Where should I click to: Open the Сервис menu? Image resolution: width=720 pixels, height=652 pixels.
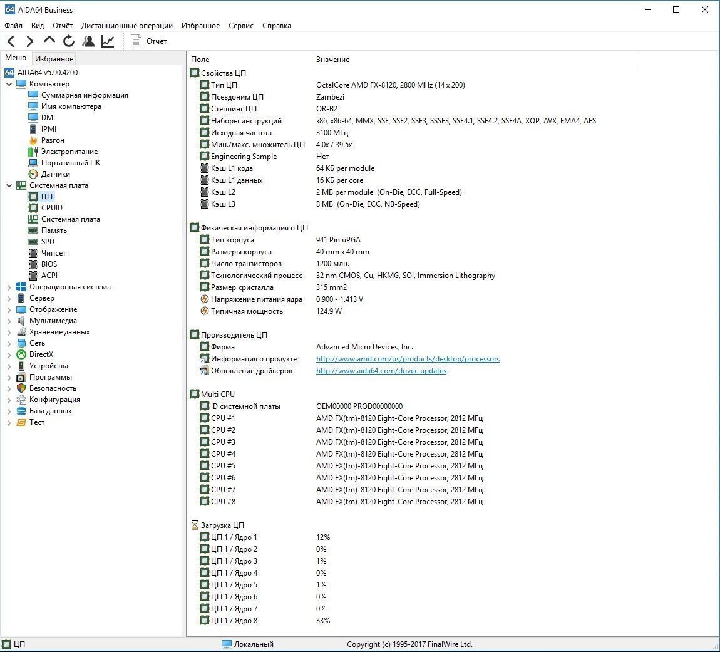pyautogui.click(x=241, y=26)
